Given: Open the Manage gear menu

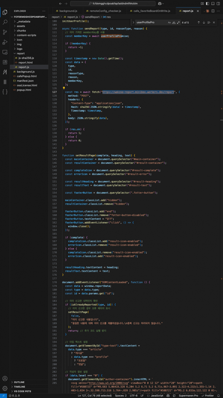Looking at the screenshot, I should point(5,388).
